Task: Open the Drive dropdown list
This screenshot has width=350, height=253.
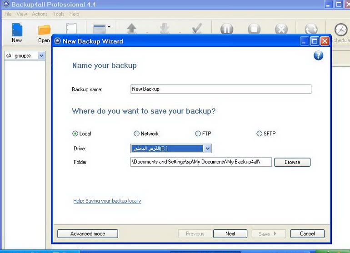Action: [208, 149]
